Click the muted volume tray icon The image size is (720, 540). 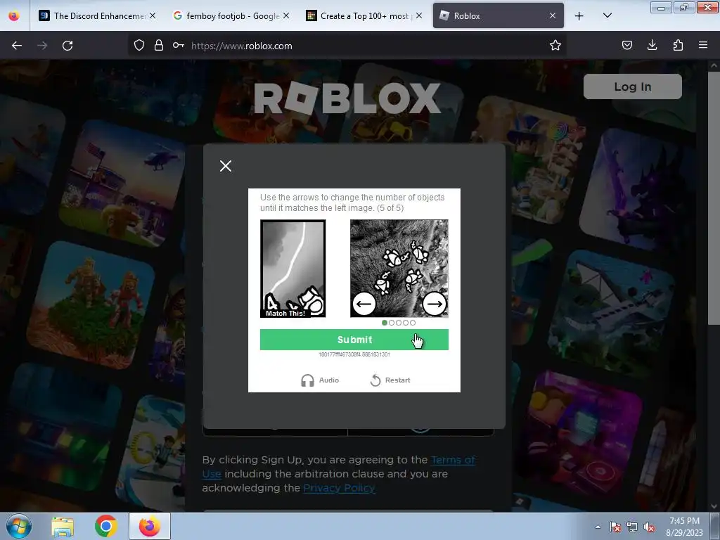coord(649,527)
